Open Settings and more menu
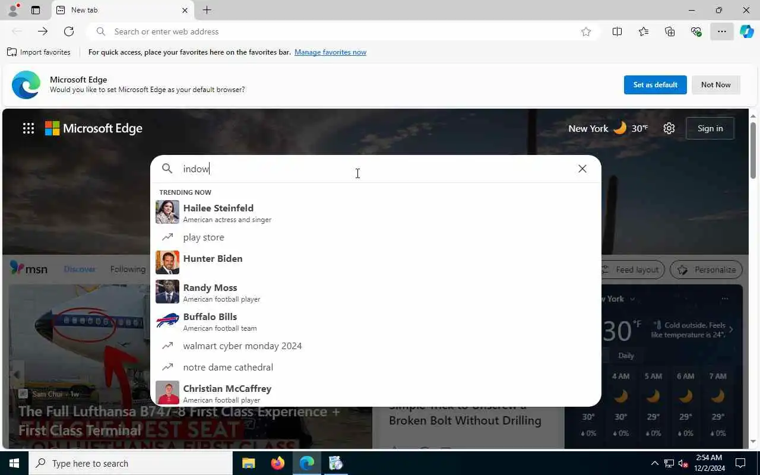The image size is (760, 475). pyautogui.click(x=722, y=31)
